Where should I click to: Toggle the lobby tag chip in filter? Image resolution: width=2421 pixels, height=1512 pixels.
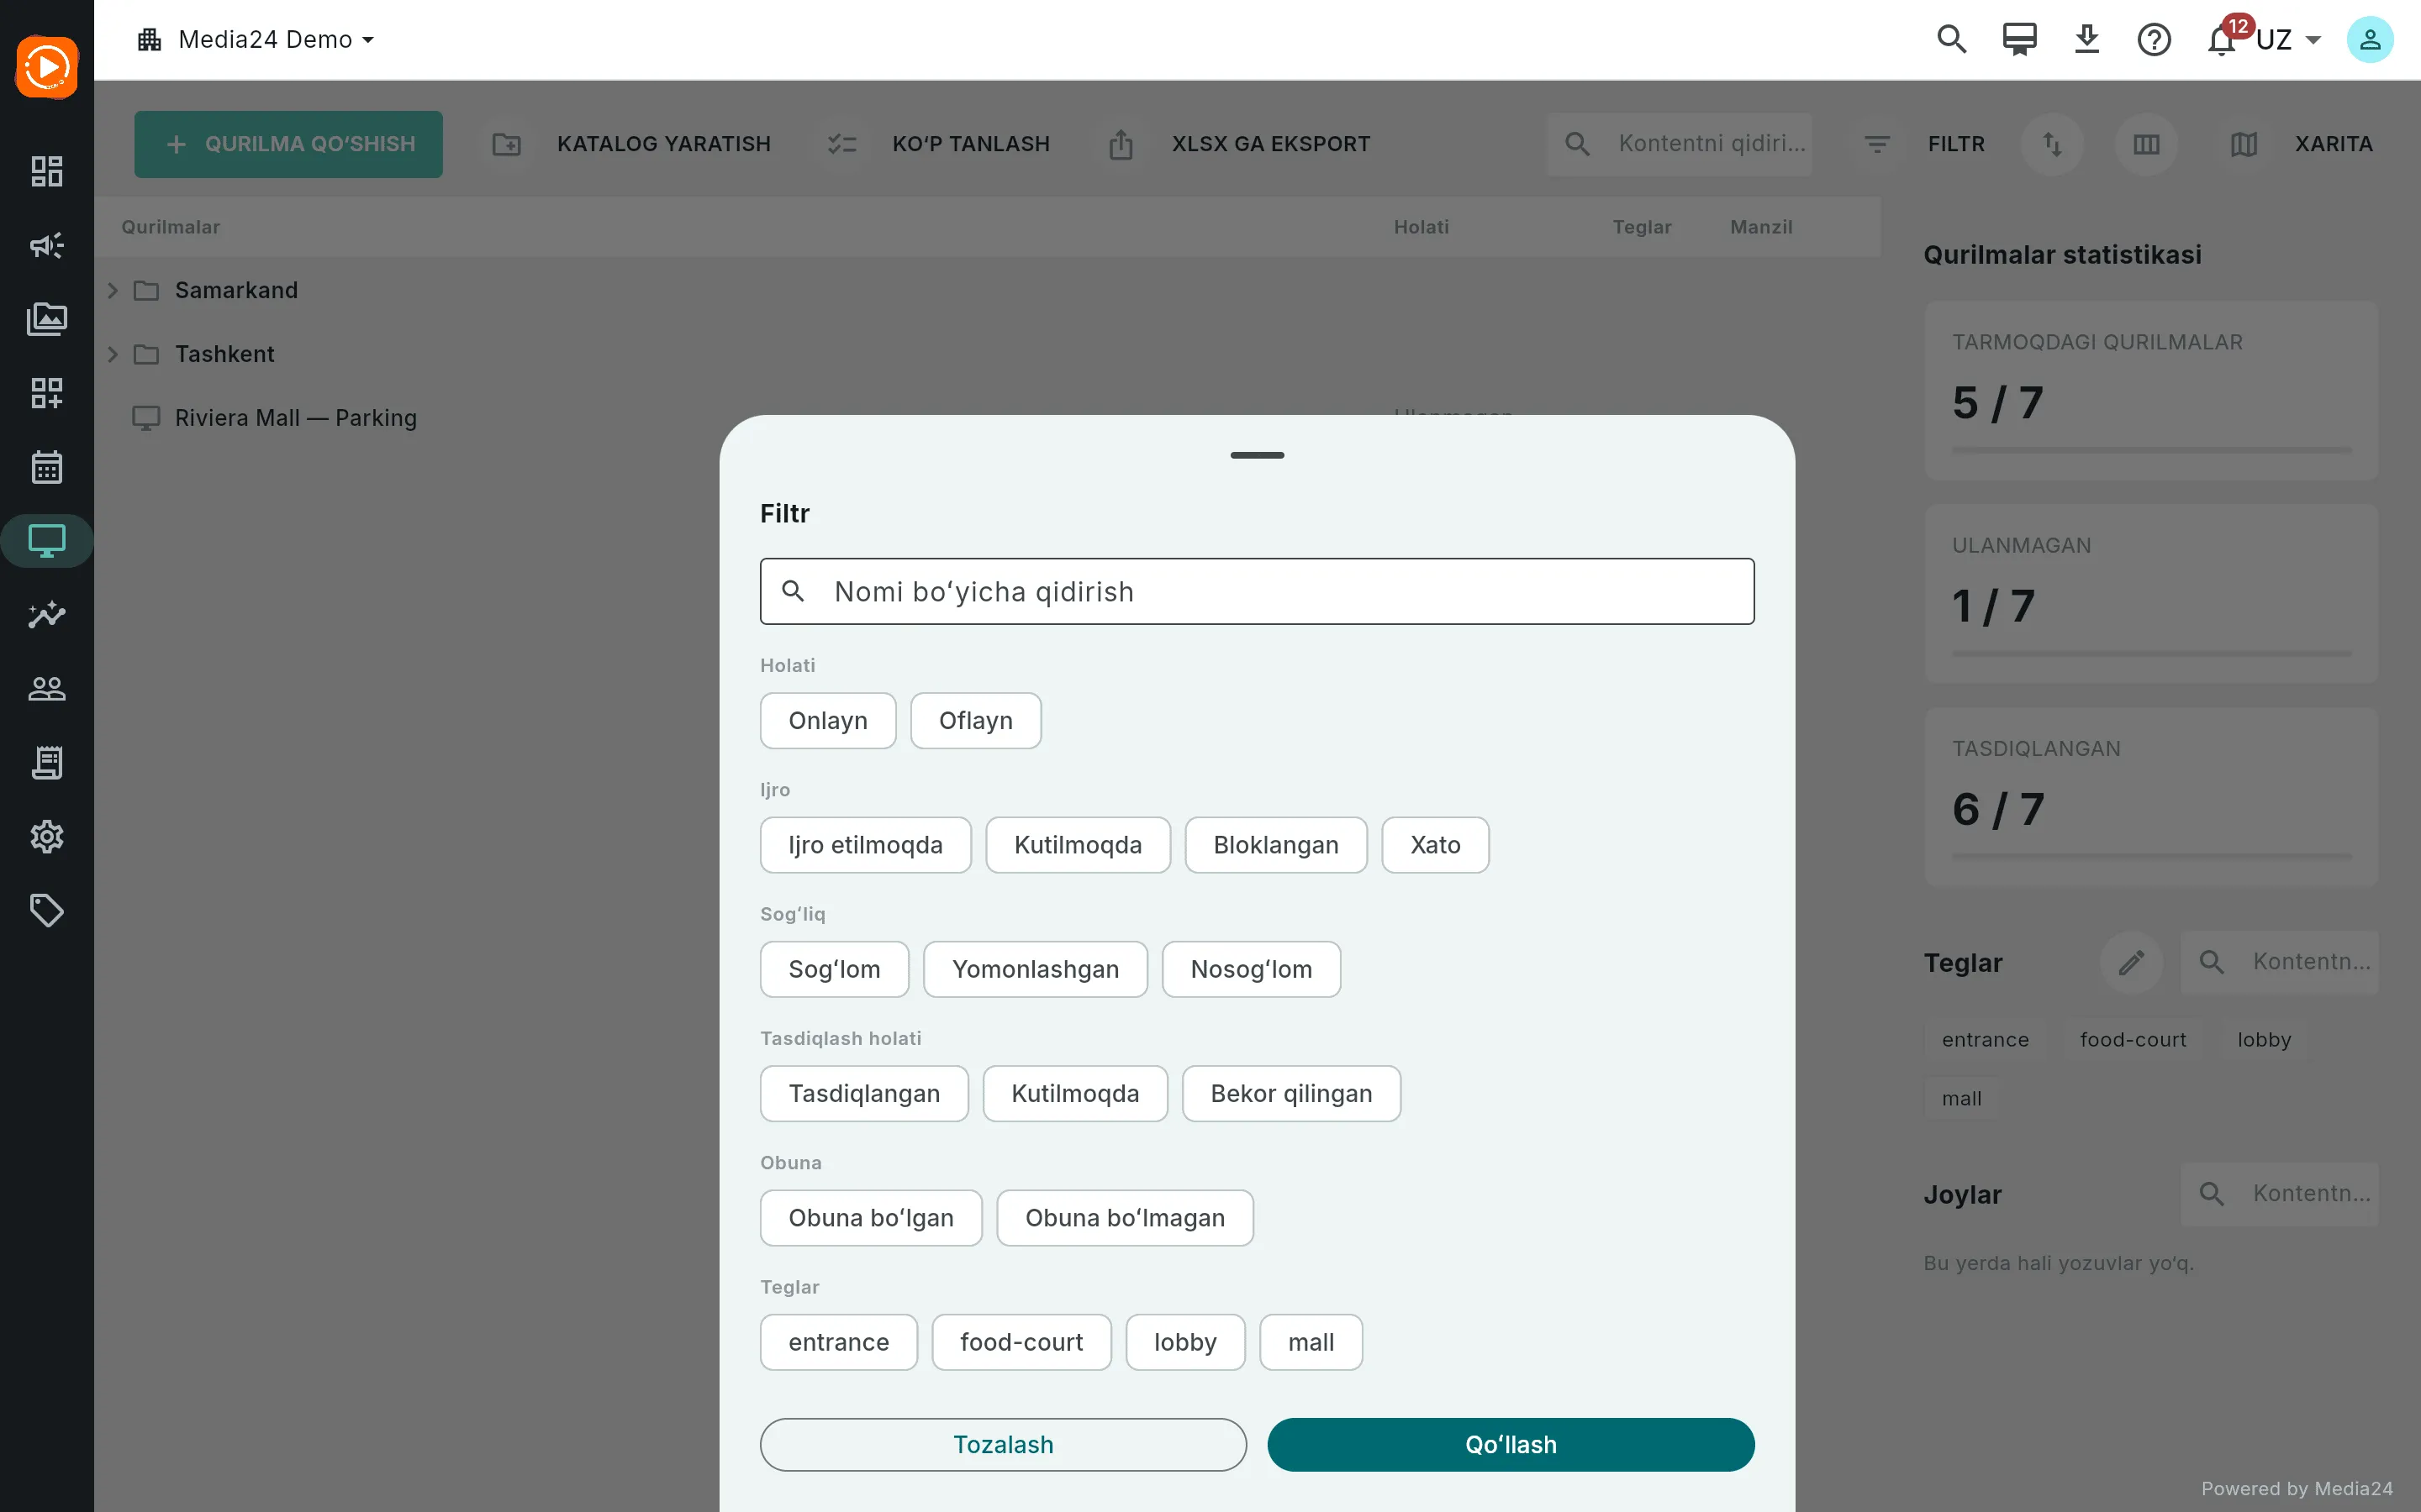[1185, 1342]
